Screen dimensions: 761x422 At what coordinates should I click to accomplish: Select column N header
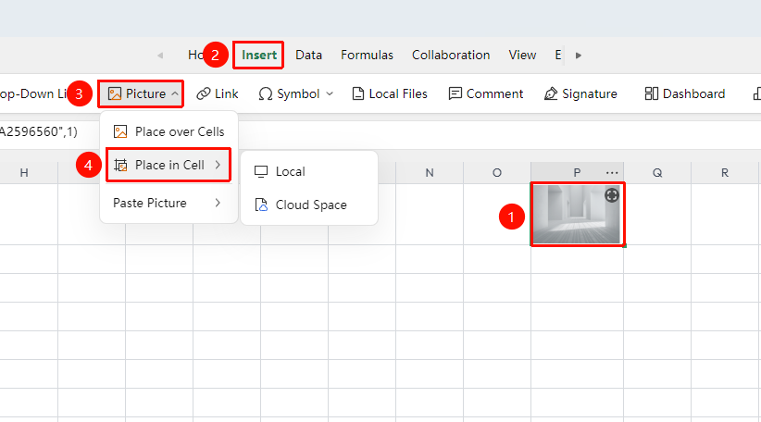tap(430, 173)
